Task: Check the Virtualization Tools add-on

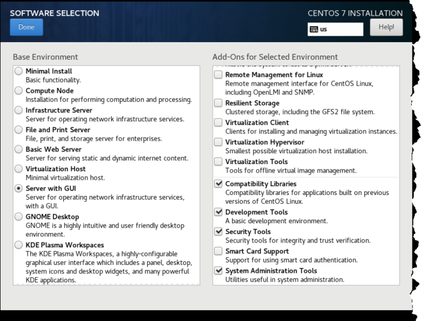Action: pos(218,162)
